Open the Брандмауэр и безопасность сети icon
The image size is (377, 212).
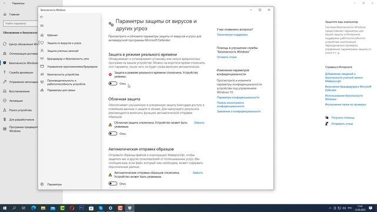[x=42, y=59]
